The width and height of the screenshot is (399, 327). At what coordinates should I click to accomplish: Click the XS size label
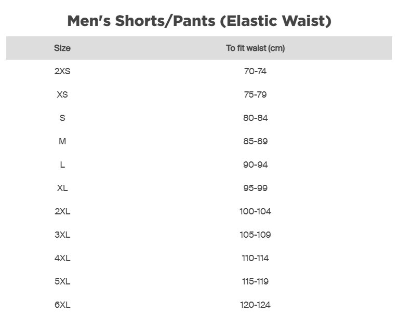click(62, 94)
